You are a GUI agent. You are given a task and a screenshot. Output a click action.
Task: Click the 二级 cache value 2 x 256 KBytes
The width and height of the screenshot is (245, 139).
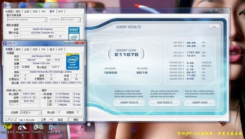62,101
